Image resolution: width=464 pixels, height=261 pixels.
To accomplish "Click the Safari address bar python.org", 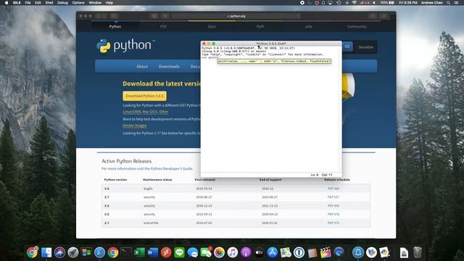I will pos(236,16).
